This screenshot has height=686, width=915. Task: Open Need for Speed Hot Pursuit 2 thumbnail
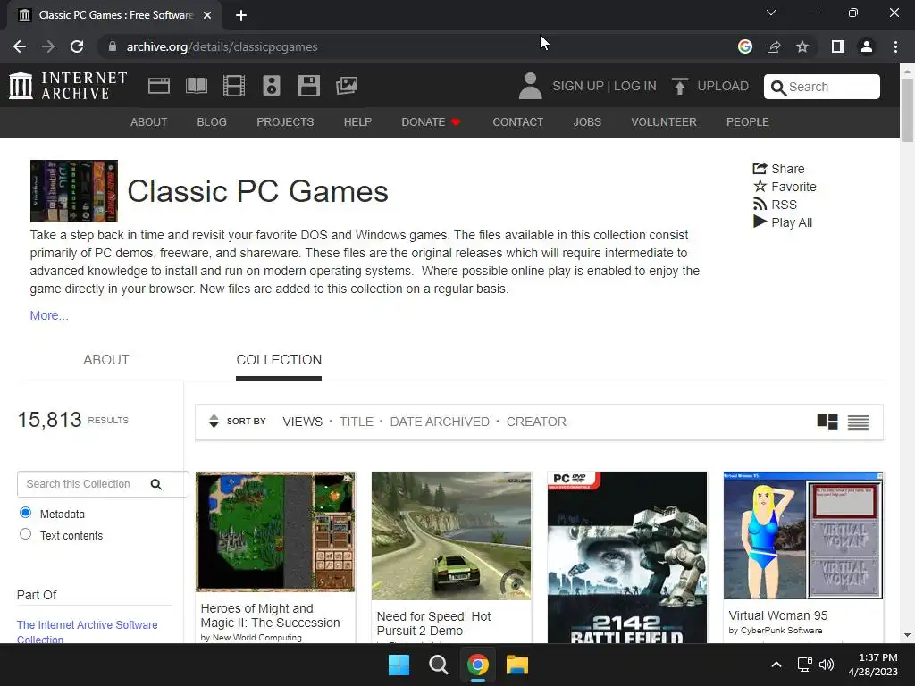(451, 536)
